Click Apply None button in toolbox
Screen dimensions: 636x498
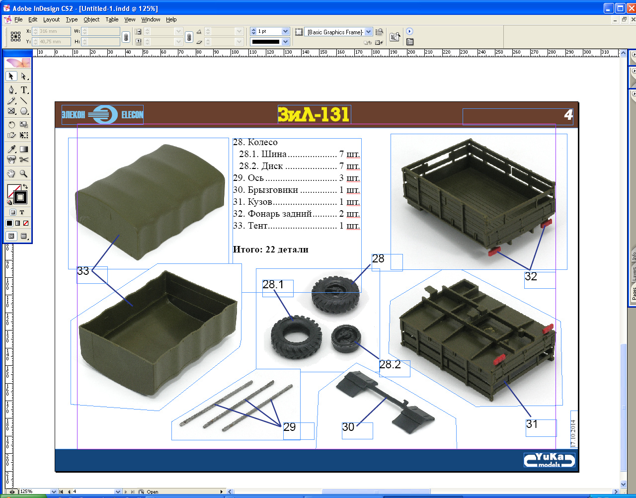pos(26,223)
